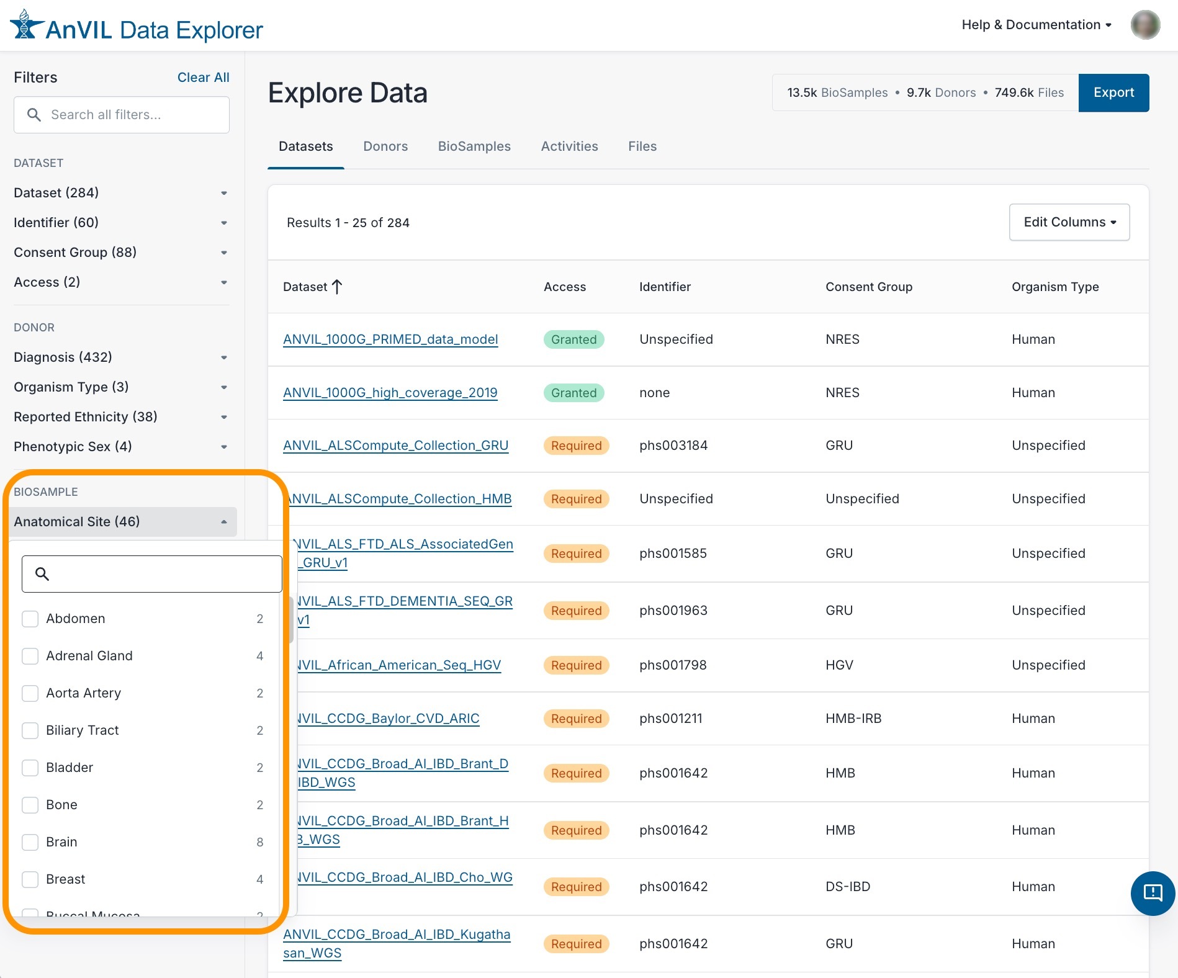Open the ANVIL_1000G_PRIMED_data_model dataset link
The width and height of the screenshot is (1178, 978).
pyautogui.click(x=390, y=339)
